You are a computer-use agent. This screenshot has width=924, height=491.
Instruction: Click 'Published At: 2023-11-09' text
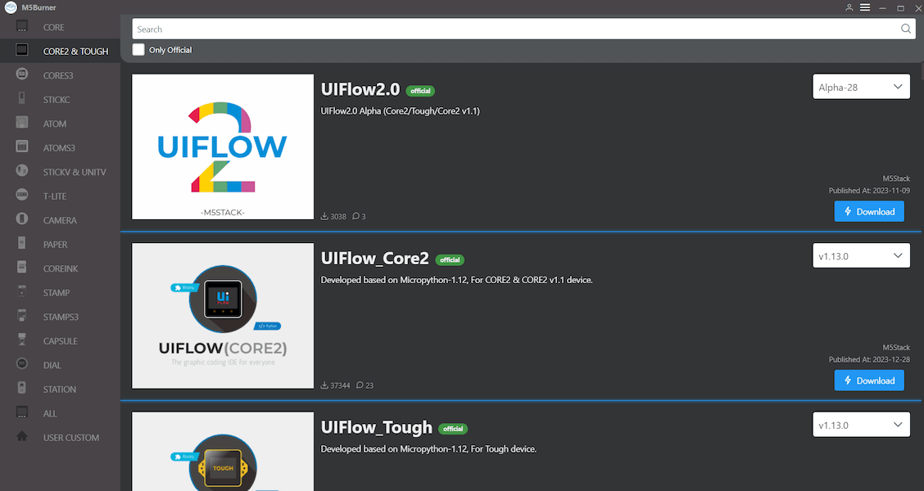pyautogui.click(x=869, y=190)
